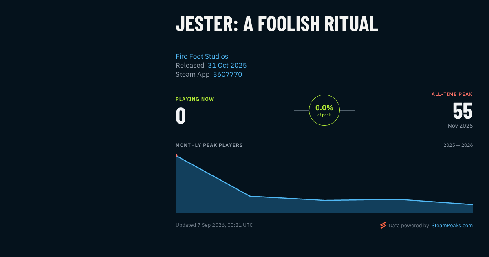489x257 pixels.
Task: Click the all-time peak number 55
Action: pyautogui.click(x=463, y=111)
